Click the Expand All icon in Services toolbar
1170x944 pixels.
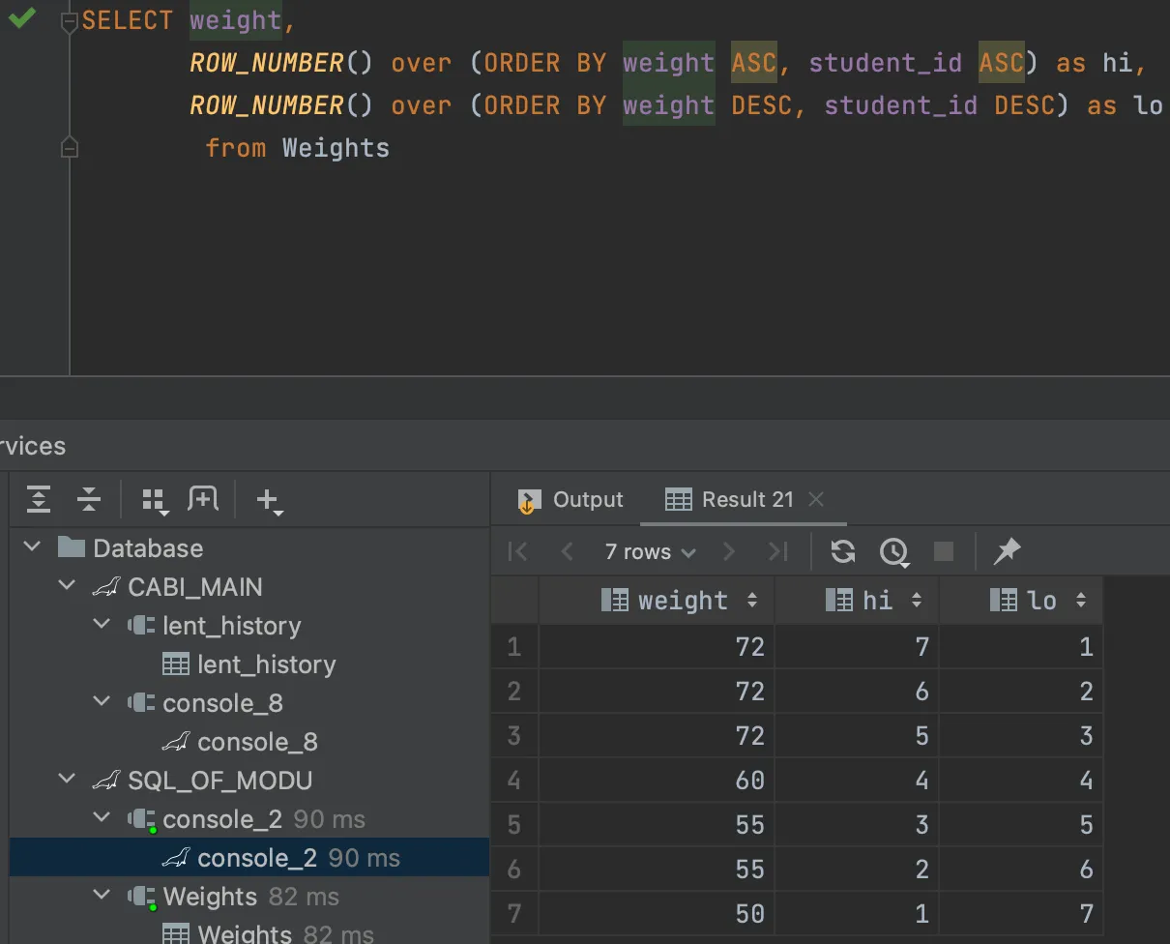point(39,499)
